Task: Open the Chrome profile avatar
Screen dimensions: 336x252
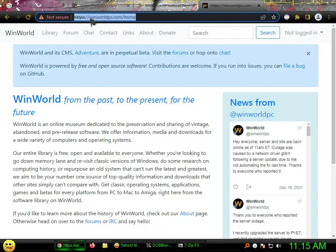Action: [318, 17]
